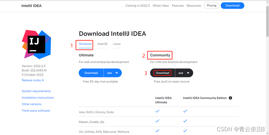The width and height of the screenshot is (269, 135).
Task: Open What's New in the top navigation
Action: click(161, 6)
